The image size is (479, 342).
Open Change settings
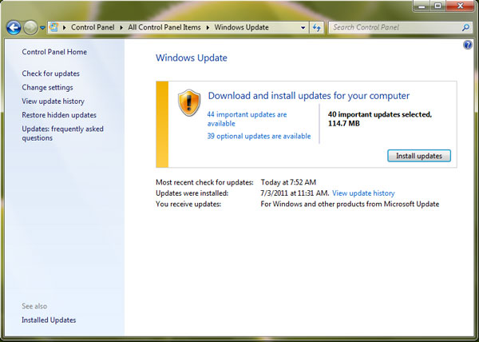[x=47, y=87]
